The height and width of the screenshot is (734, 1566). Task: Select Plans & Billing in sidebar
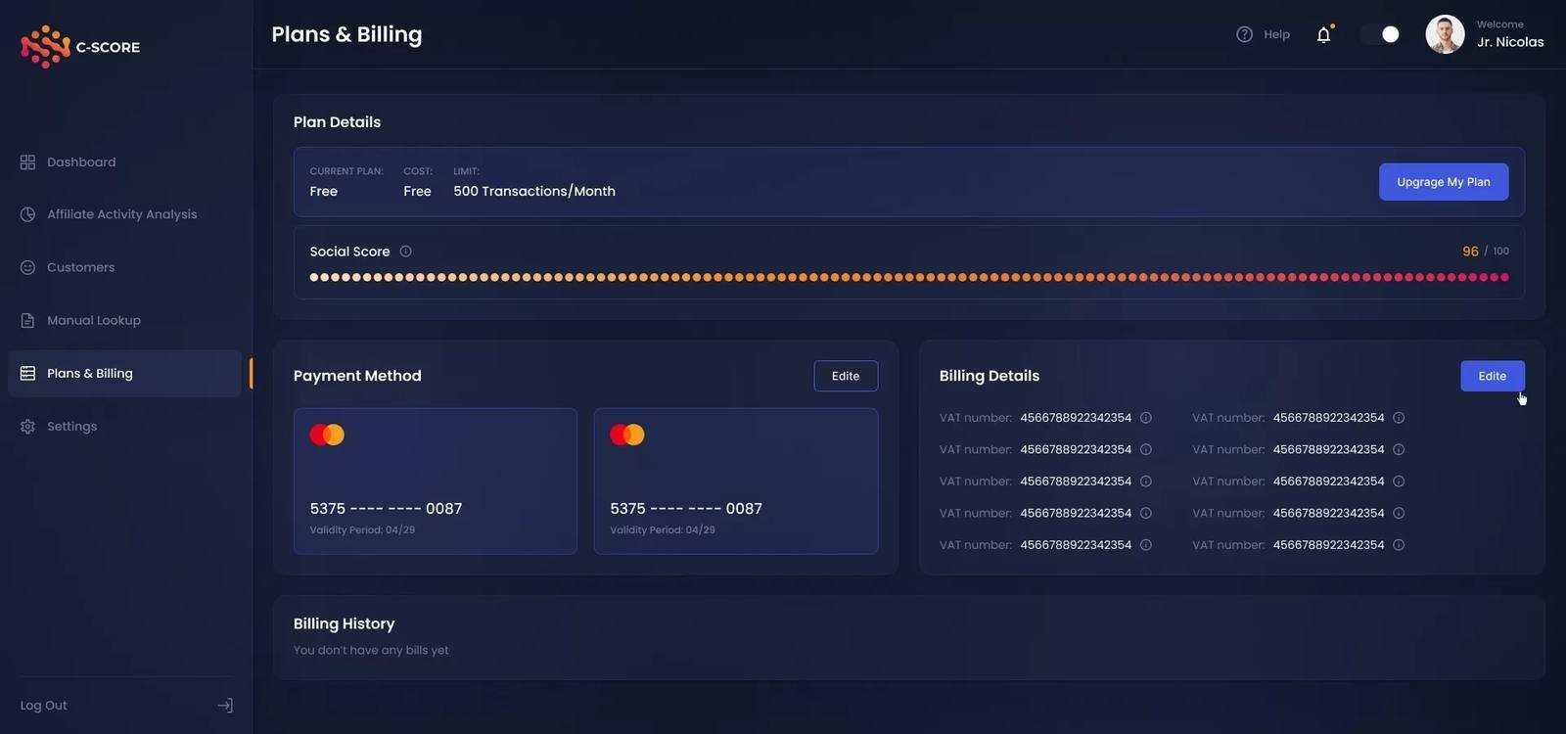pyautogui.click(x=124, y=373)
